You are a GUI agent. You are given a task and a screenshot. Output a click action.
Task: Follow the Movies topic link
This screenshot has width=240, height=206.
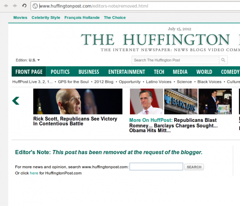pos(20,18)
